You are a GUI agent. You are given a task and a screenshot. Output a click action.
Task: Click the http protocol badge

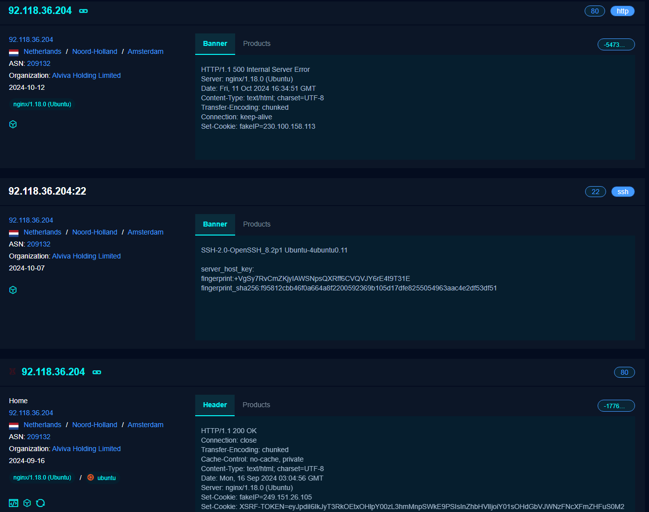point(622,11)
